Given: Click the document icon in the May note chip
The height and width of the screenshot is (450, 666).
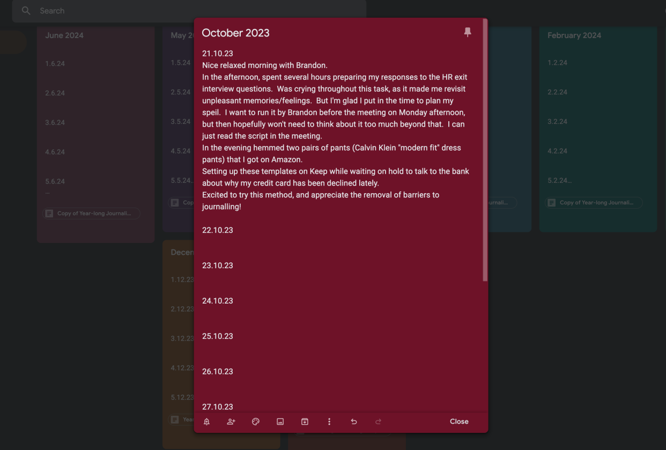Looking at the screenshot, I should [175, 203].
